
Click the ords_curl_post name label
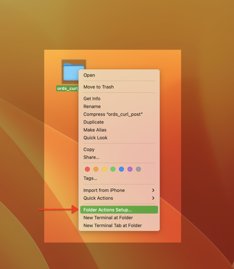[x=67, y=88]
